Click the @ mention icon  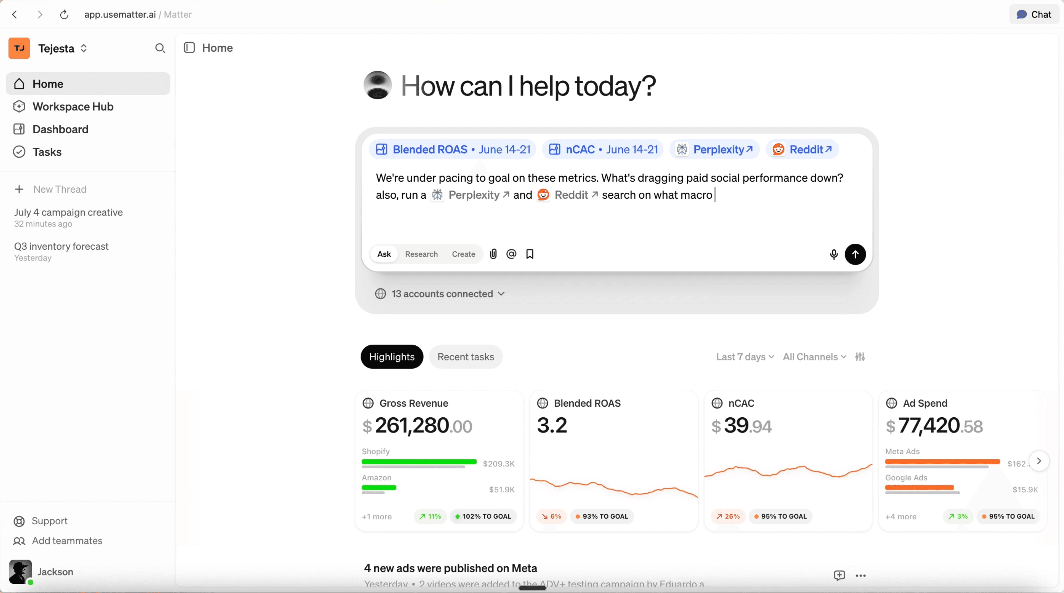(x=511, y=254)
